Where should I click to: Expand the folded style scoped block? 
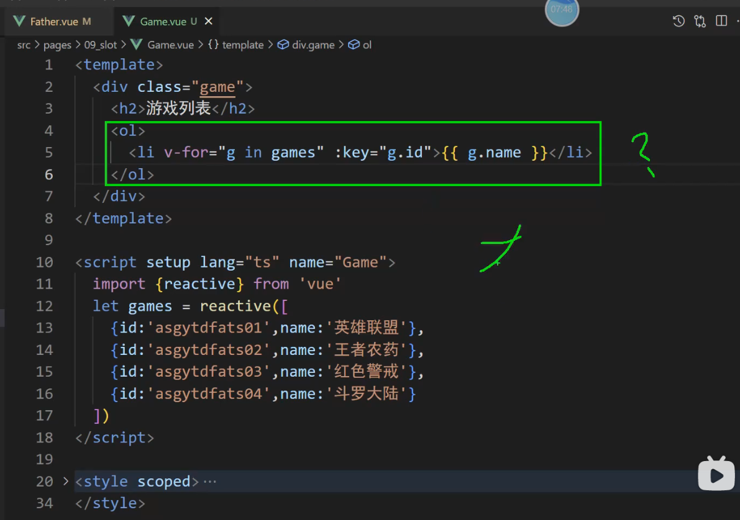(x=66, y=482)
